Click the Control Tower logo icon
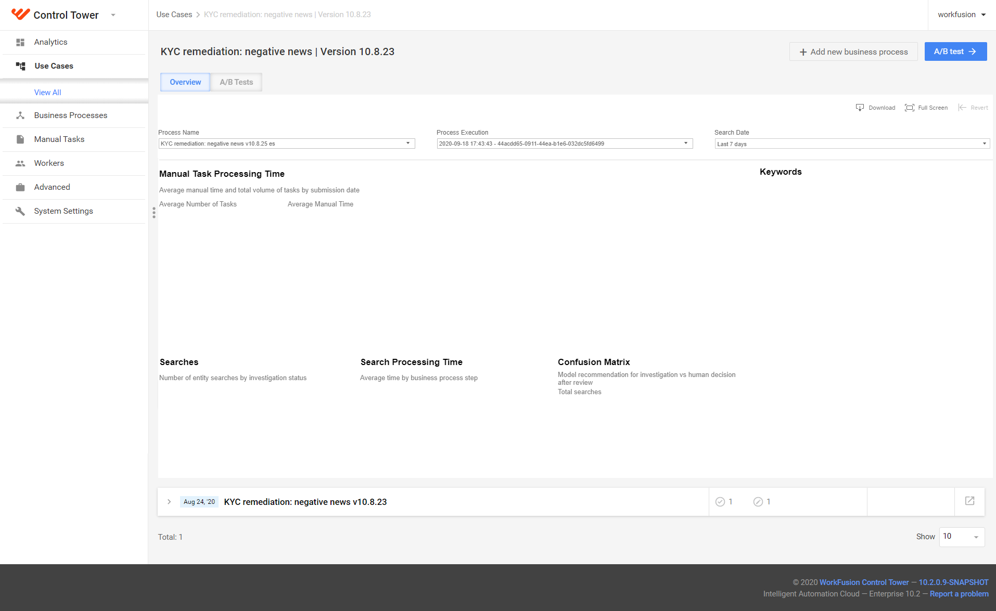 pos(20,15)
